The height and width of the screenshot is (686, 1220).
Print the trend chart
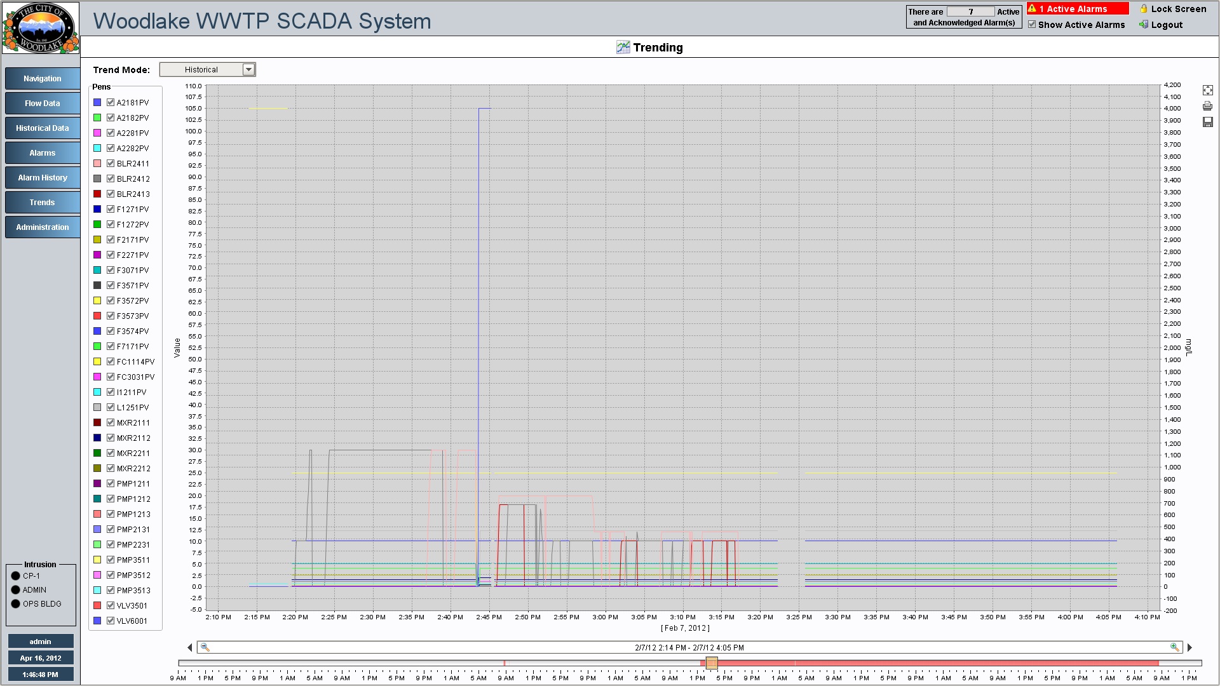1207,106
